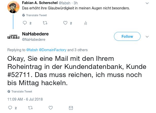Image resolution: width=156 pixels, height=113 pixels.
Task: Translate NaHabedere's main tweet
Action: (x=22, y=91)
